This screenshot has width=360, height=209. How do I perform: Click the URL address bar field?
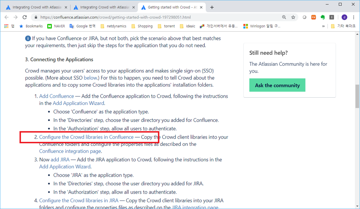159,17
